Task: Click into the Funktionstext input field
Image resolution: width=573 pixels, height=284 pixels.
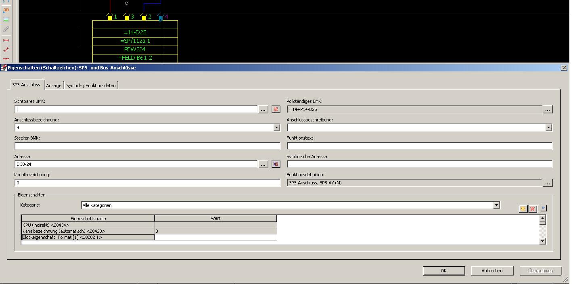Action: click(419, 146)
